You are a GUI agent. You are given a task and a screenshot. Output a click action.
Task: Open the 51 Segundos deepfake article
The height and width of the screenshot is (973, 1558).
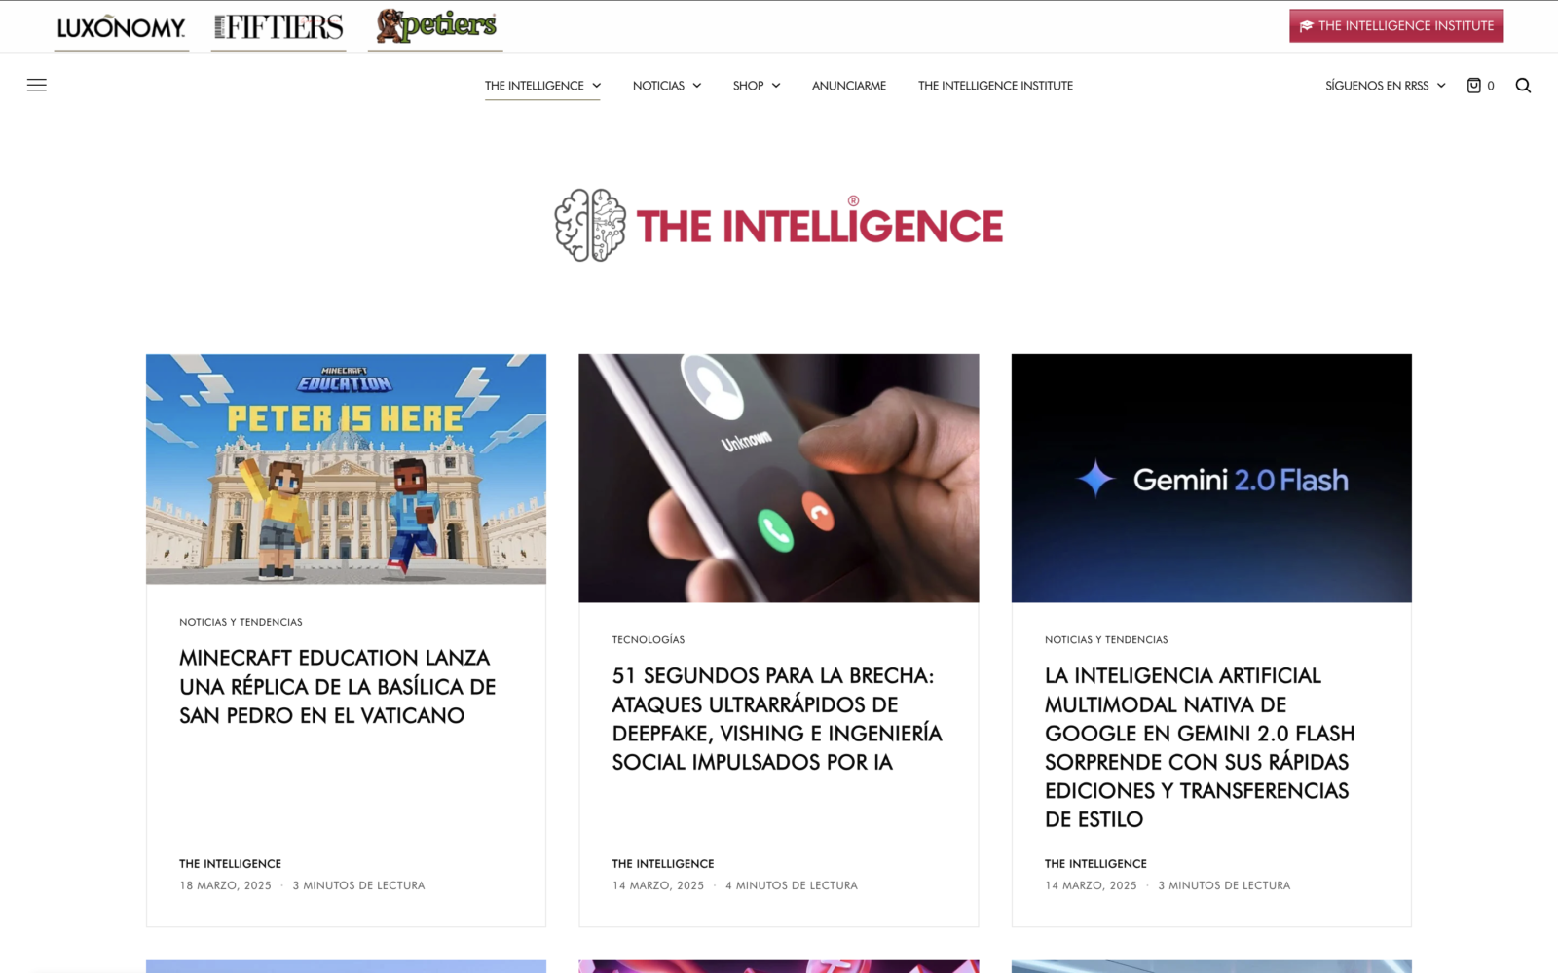click(777, 719)
